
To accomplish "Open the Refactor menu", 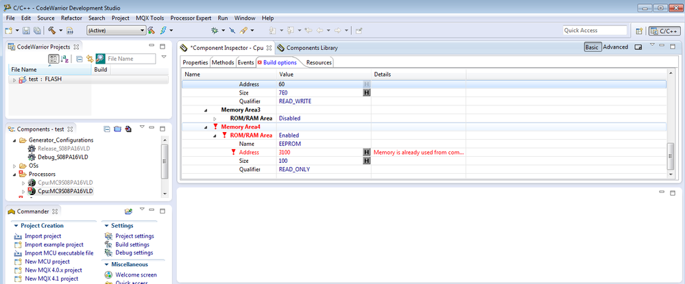I will tap(71, 18).
